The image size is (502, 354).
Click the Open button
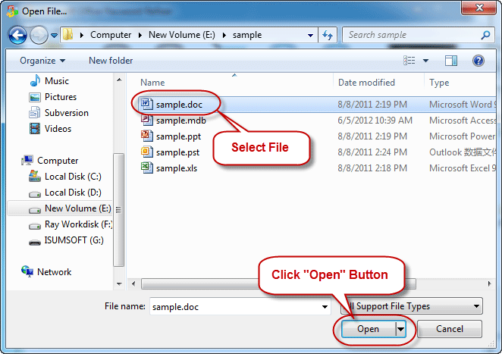(x=369, y=329)
